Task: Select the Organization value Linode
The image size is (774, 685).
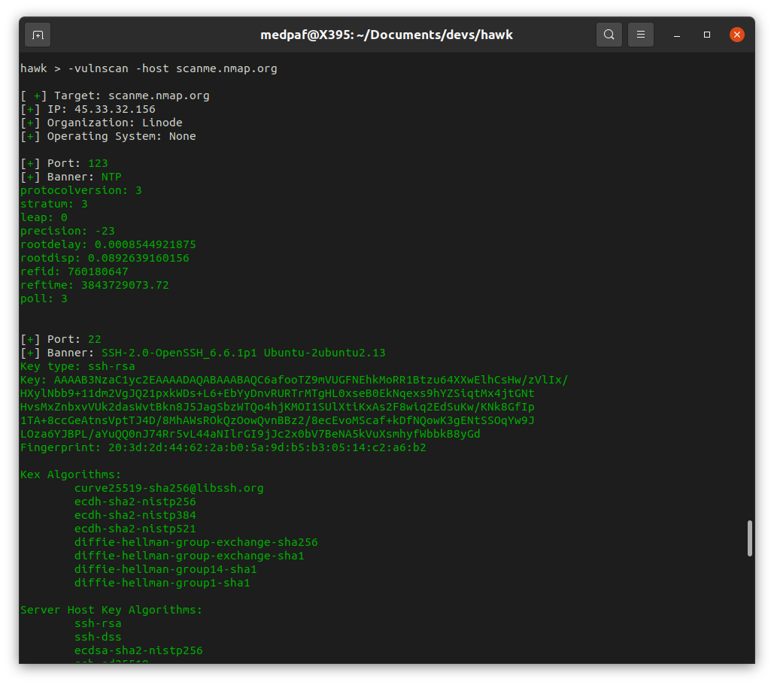Action: point(162,122)
